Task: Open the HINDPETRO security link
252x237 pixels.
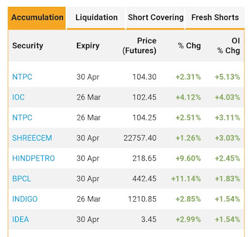Action: click(x=33, y=158)
